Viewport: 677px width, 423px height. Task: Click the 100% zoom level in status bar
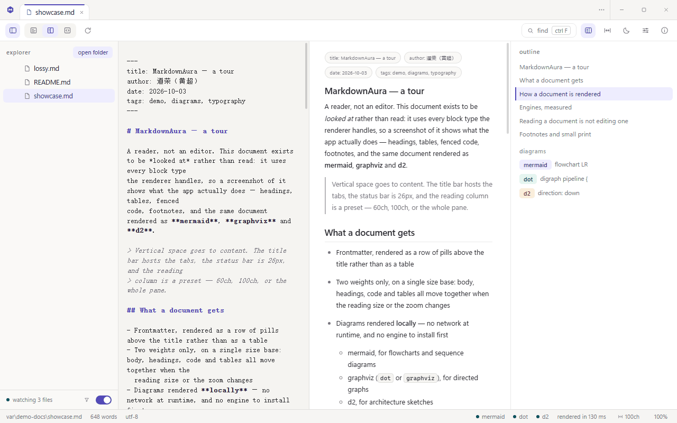[x=661, y=417]
